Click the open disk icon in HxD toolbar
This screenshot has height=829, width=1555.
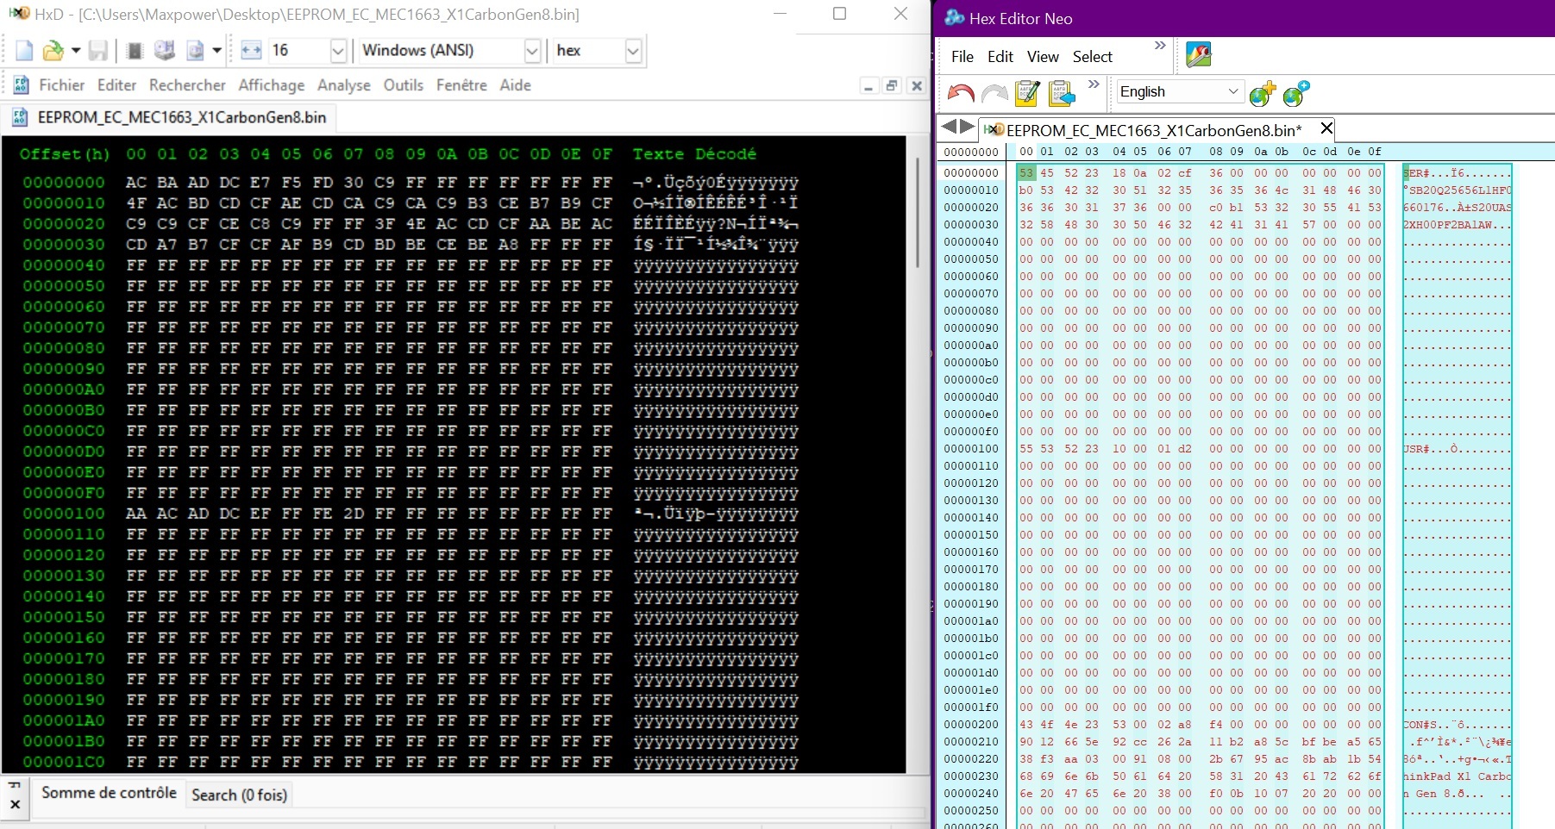click(x=165, y=51)
